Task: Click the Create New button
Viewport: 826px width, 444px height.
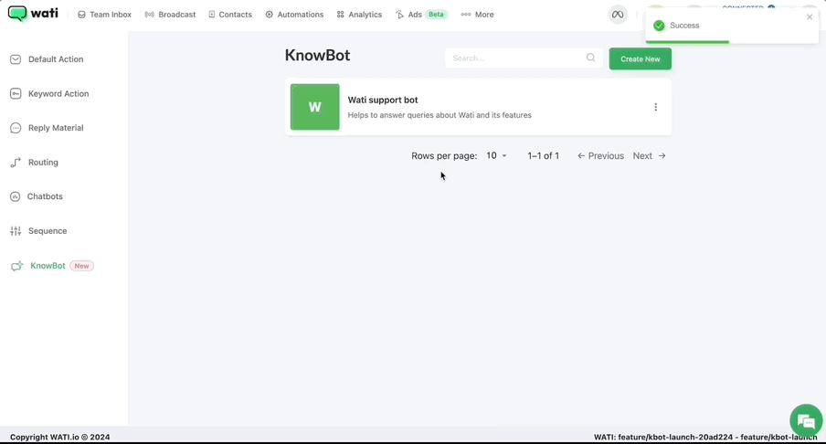Action: (640, 59)
